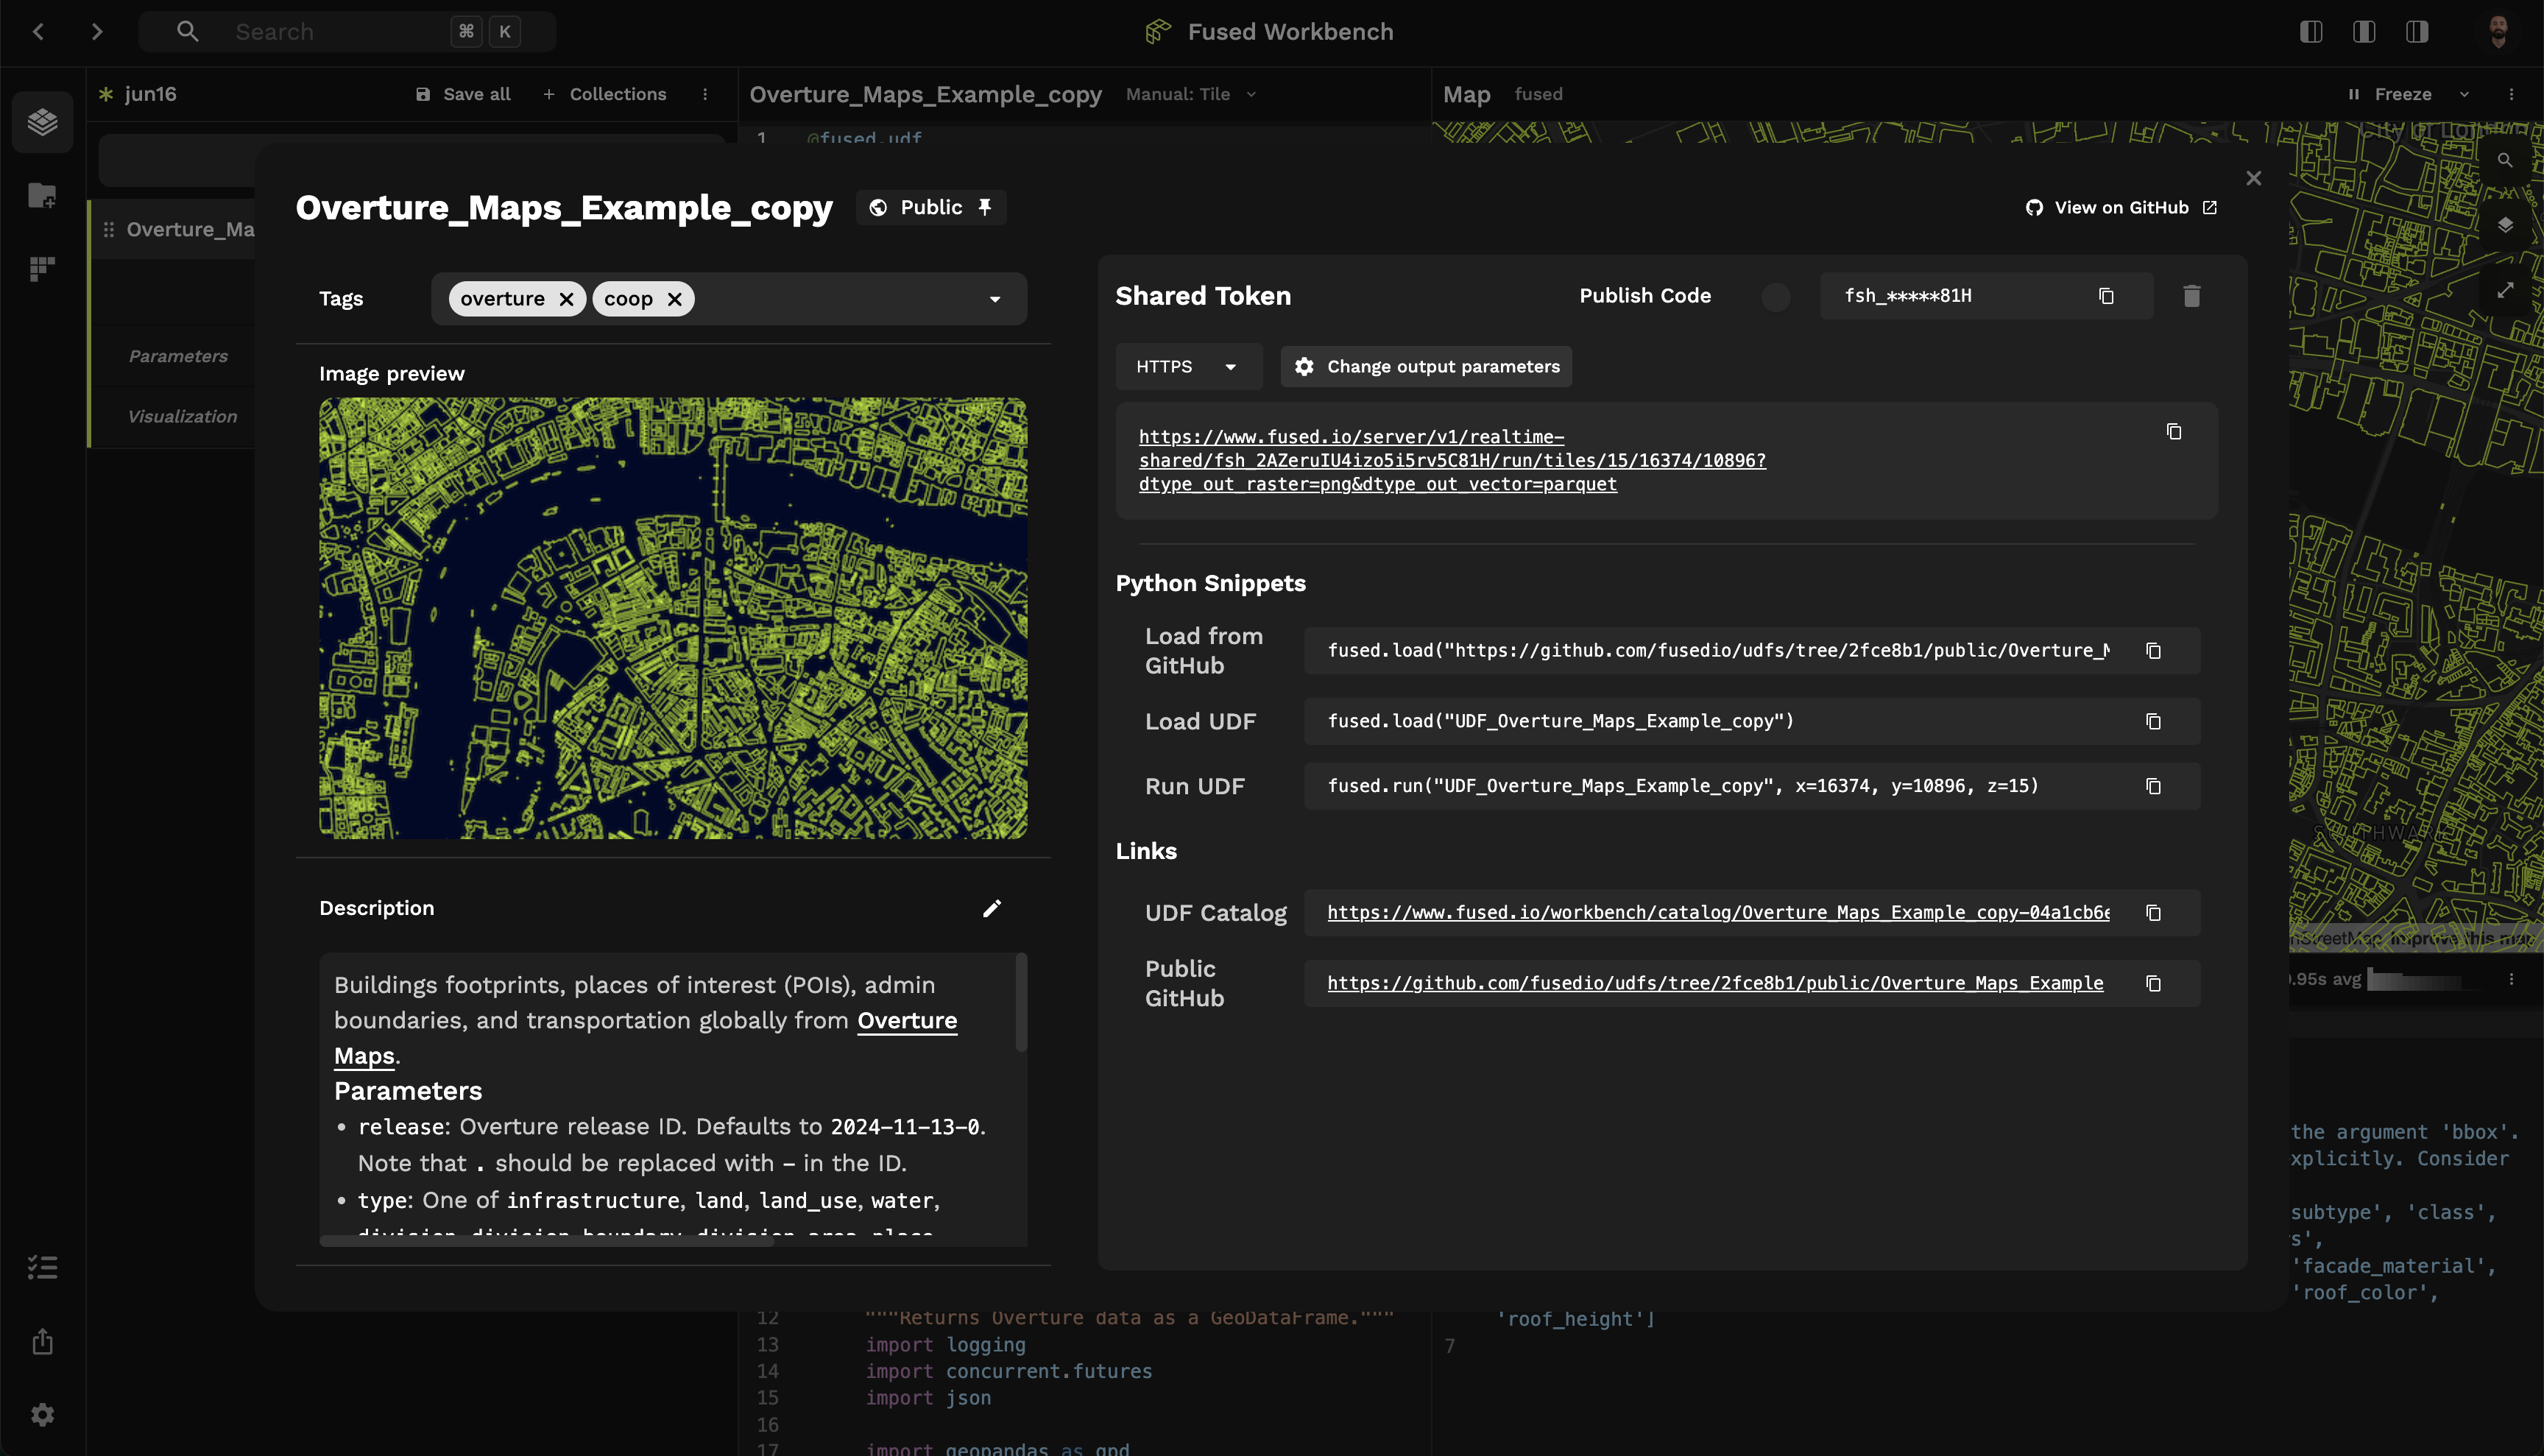Expand the Tags dropdown arrow
Image resolution: width=2544 pixels, height=1456 pixels.
[995, 299]
